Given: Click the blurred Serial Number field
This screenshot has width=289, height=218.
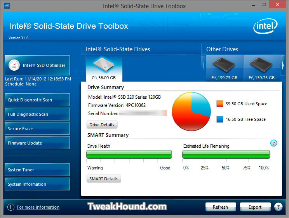Looking at the screenshot, I should pyautogui.click(x=143, y=113).
